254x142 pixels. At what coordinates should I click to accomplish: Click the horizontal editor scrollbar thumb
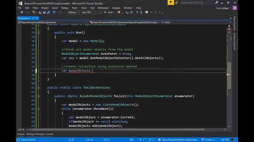118,130
